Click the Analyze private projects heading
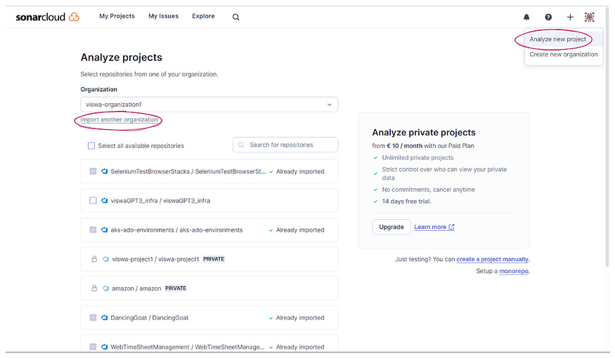 (424, 133)
